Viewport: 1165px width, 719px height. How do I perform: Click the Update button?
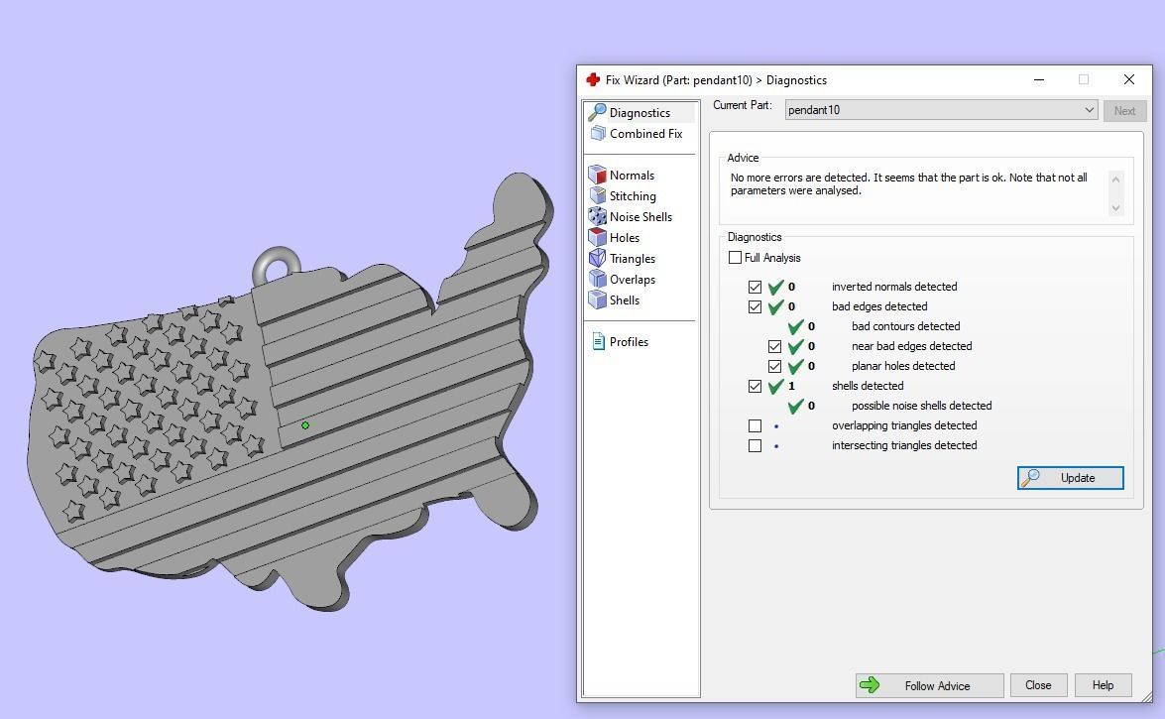(x=1070, y=477)
